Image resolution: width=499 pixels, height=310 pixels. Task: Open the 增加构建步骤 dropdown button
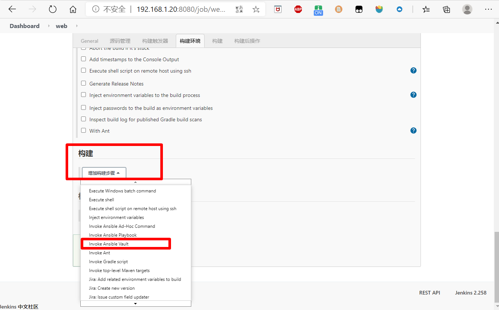104,173
